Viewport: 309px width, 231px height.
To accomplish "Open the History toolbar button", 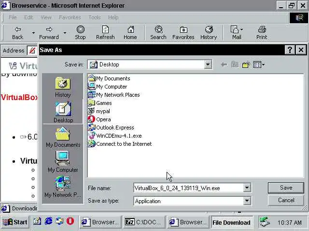I will [209, 33].
